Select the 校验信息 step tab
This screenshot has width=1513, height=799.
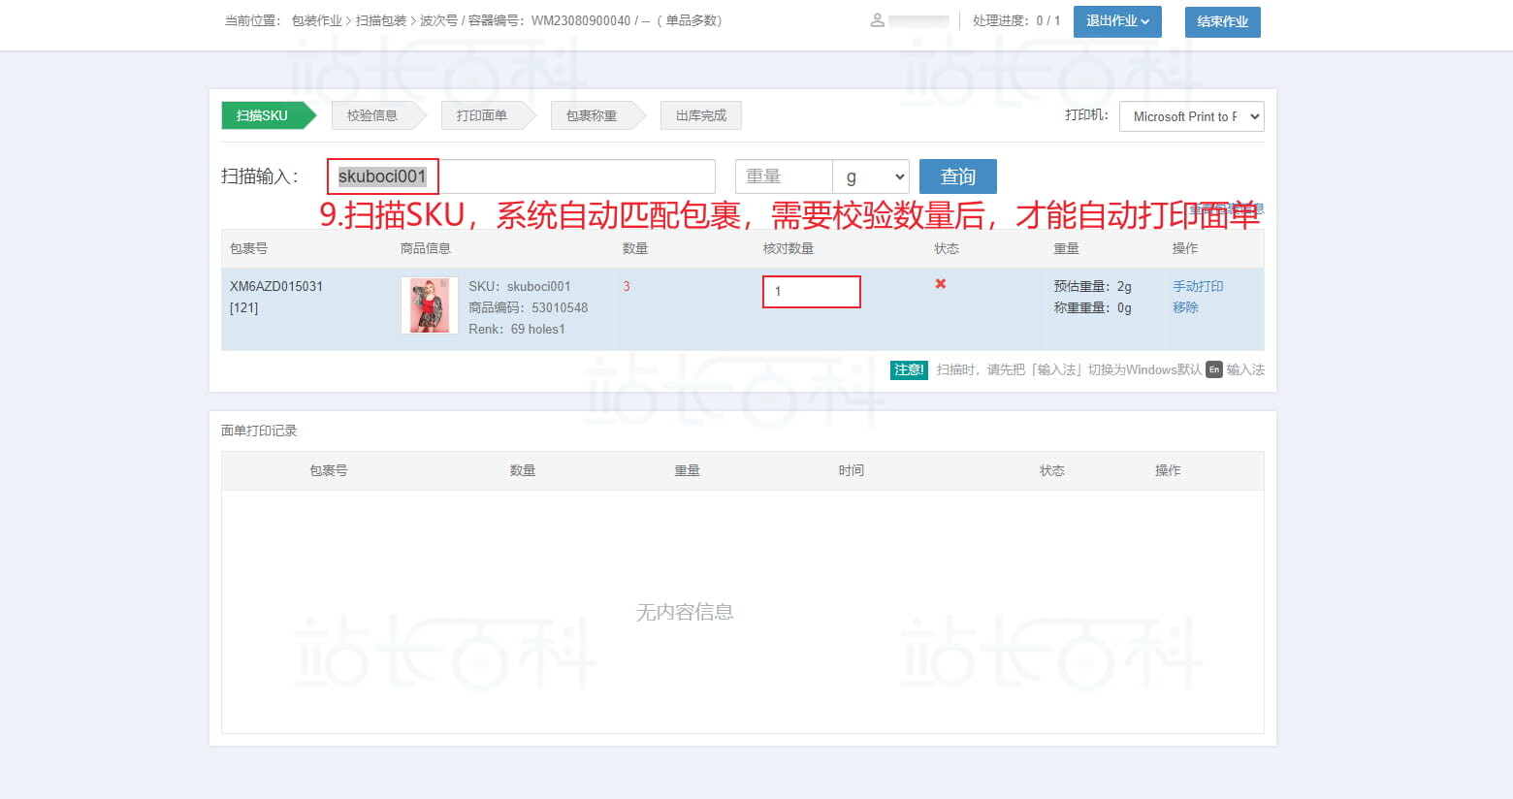(x=372, y=115)
